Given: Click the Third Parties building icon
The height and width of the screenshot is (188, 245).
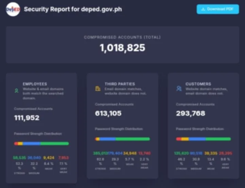Looking at the screenshot, I should 98,89.
